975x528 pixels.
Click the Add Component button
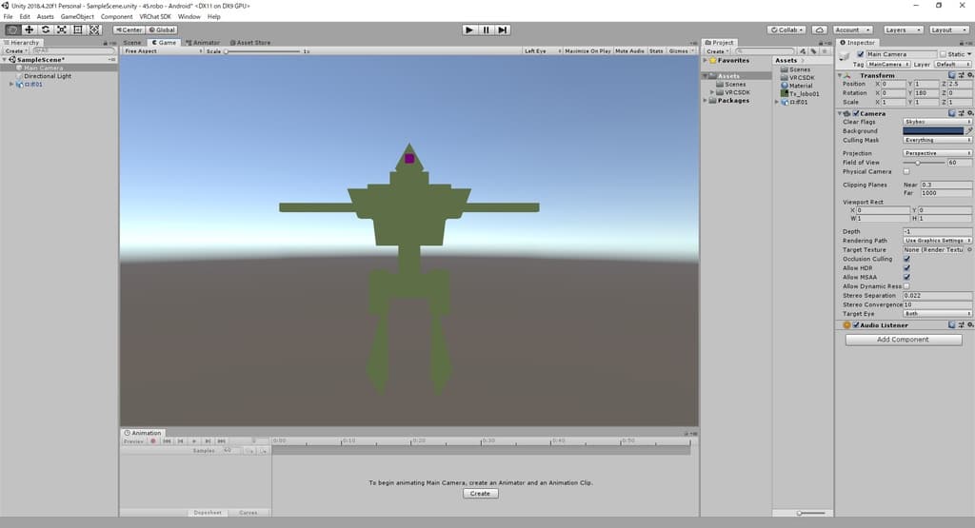pos(904,340)
